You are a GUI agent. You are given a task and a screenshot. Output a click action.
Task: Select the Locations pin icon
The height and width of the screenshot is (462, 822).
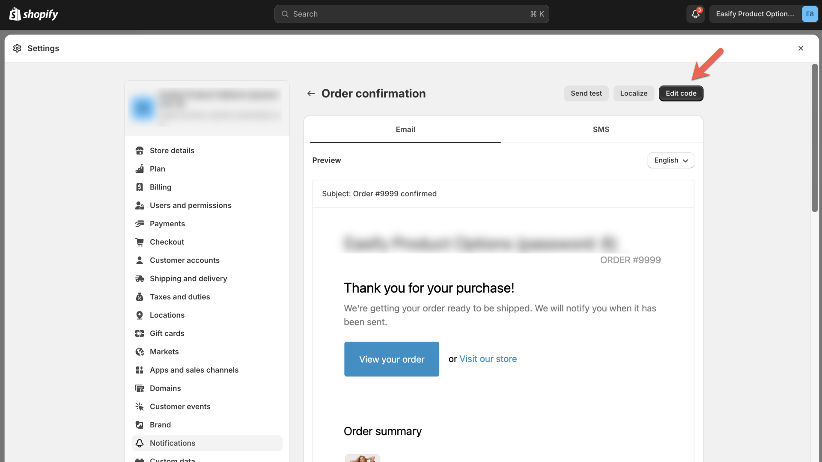140,315
